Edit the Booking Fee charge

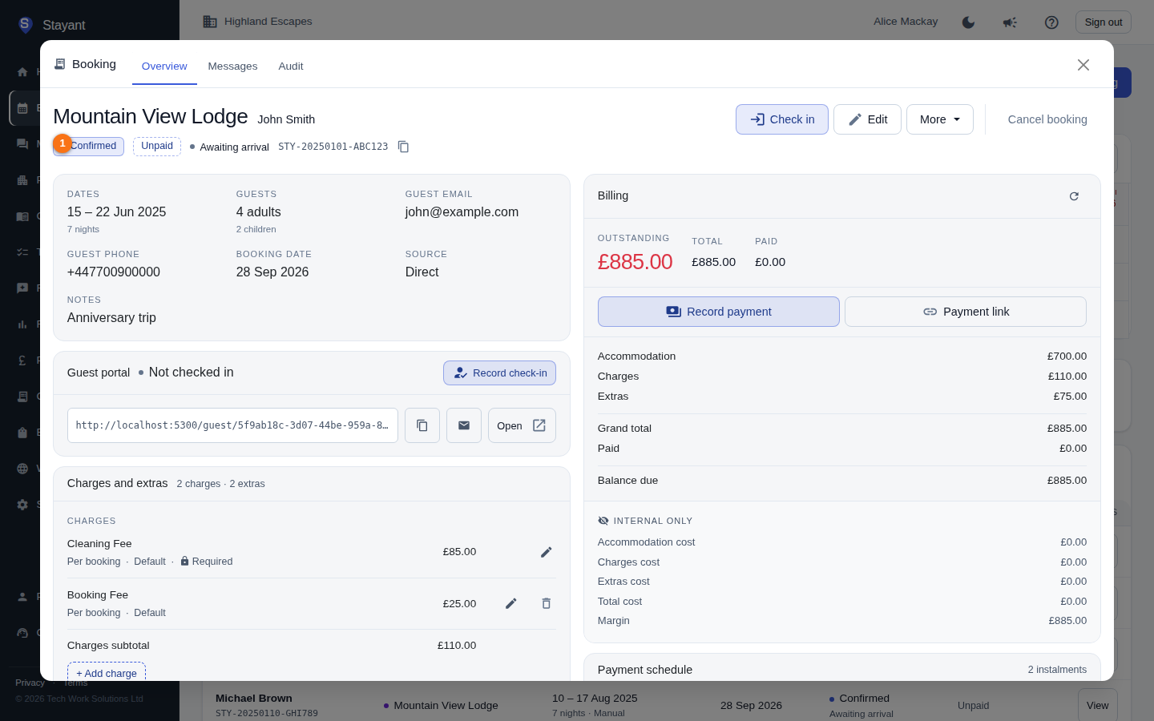511,603
